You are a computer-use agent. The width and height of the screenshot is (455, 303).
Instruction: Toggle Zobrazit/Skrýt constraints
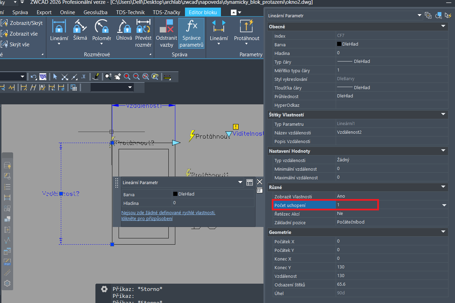tap(22, 23)
